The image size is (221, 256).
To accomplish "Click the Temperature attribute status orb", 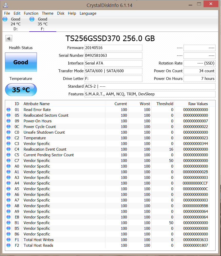I will click(x=9, y=138).
